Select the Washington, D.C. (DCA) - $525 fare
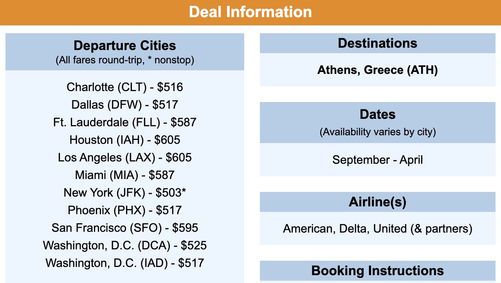The width and height of the screenshot is (501, 283). point(125,245)
